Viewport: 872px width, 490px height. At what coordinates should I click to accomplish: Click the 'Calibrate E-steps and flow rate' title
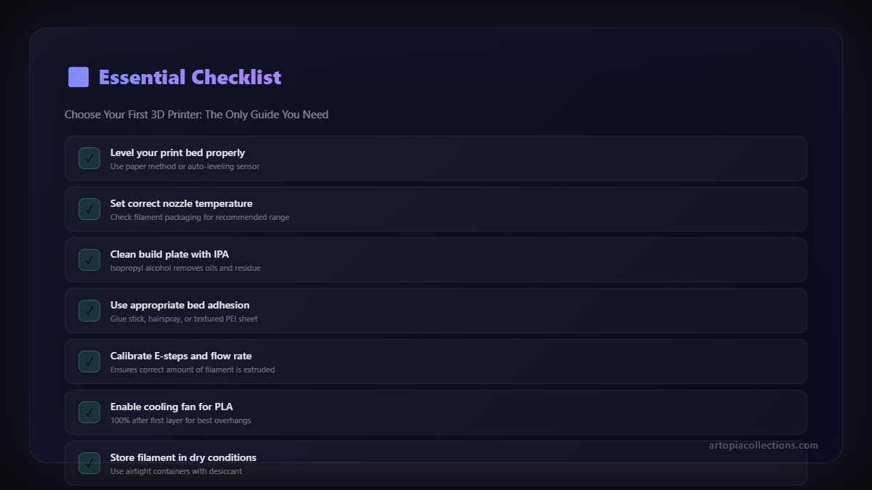click(x=181, y=356)
